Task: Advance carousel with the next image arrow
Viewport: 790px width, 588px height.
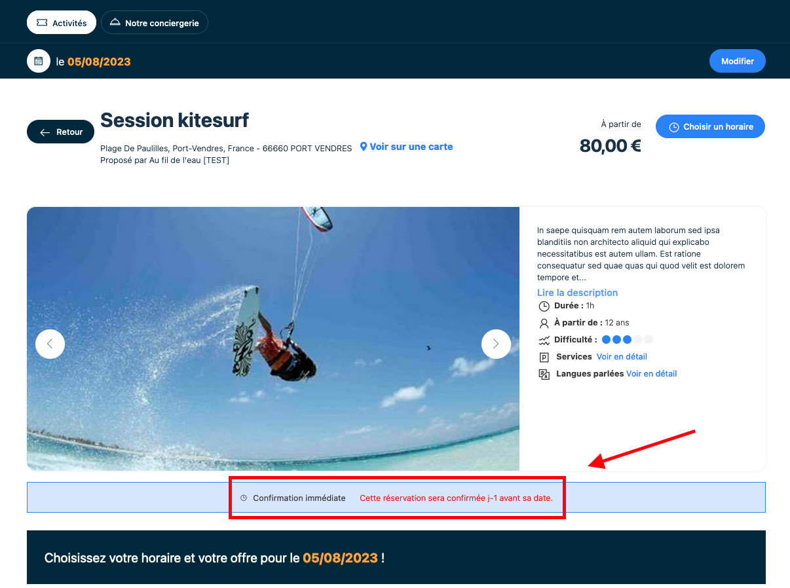Action: pos(496,344)
